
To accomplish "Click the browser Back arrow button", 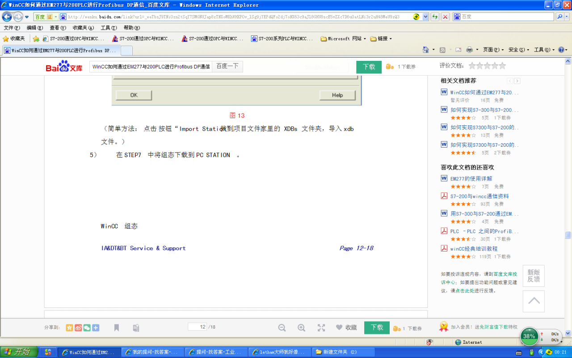I will pyautogui.click(x=7, y=17).
